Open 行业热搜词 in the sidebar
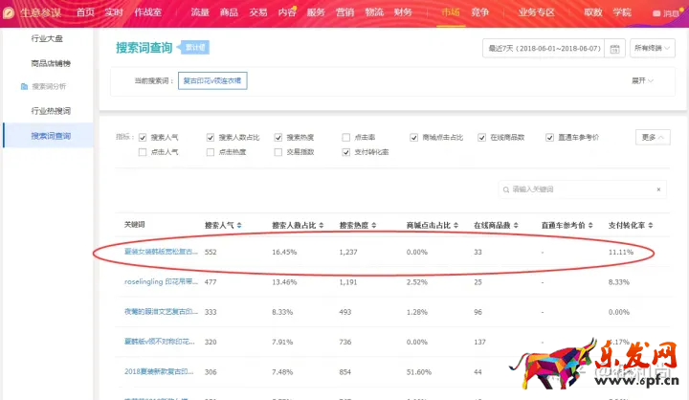This screenshot has width=689, height=400. pyautogui.click(x=51, y=111)
